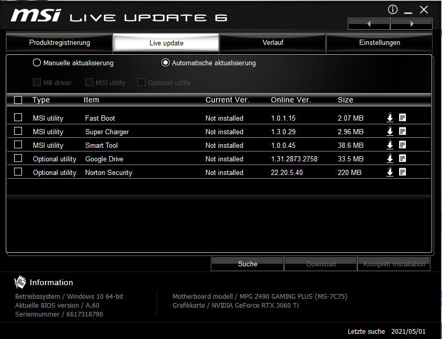Open the Produktregistrierung tab
This screenshot has width=442, height=339.
coord(59,42)
